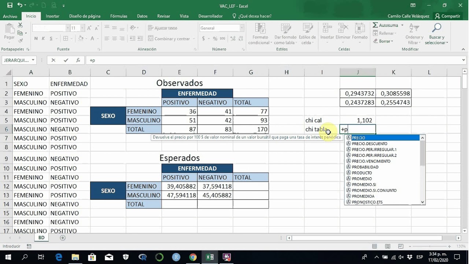Toggle underline S formatting
The width and height of the screenshot is (469, 264).
click(x=51, y=39)
